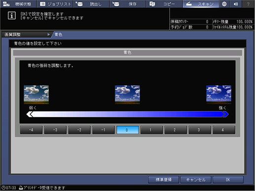Set blue level to -4

(31, 130)
